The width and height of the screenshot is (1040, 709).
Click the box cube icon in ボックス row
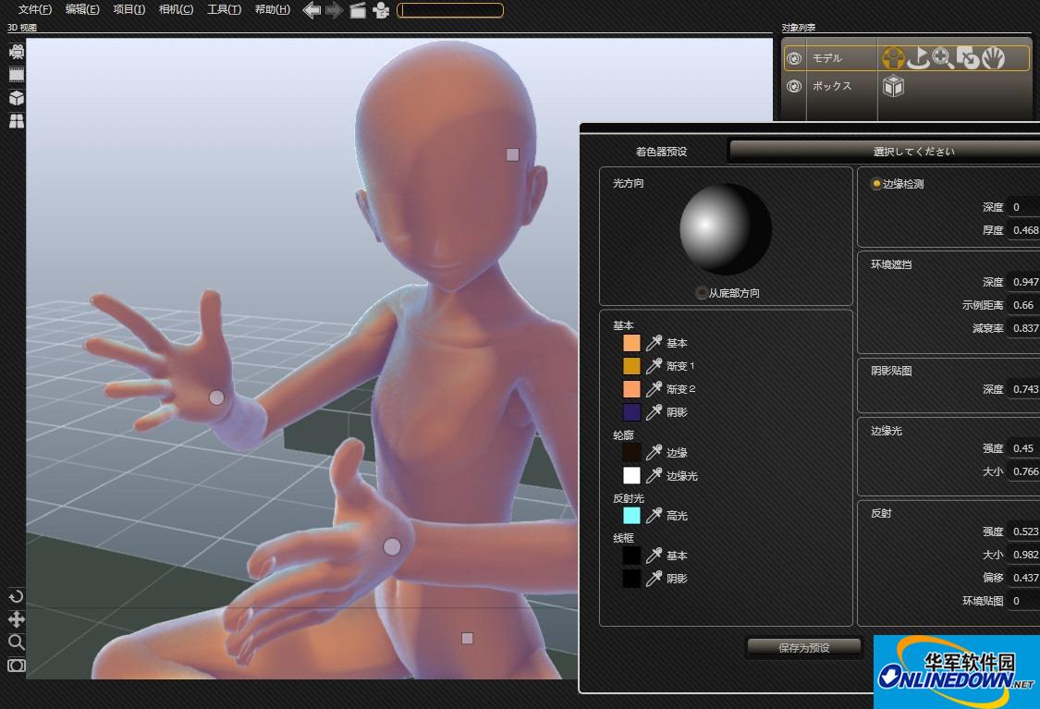(x=893, y=86)
